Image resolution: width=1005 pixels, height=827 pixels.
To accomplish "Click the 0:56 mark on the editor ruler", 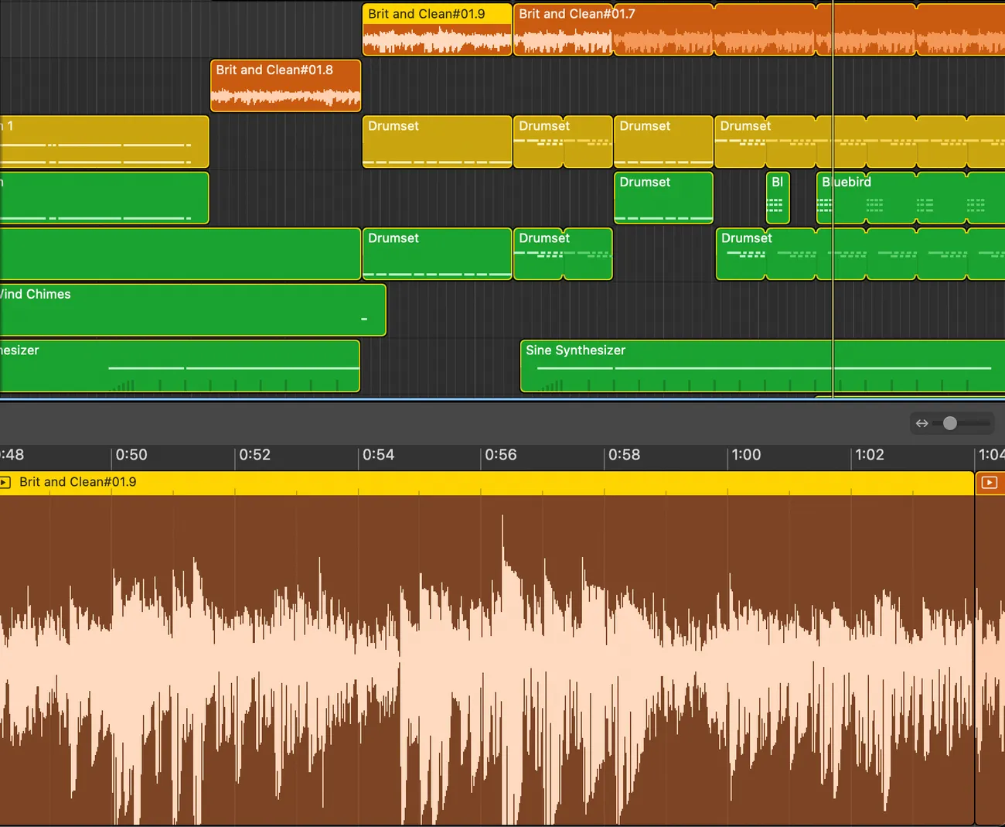I will (500, 455).
